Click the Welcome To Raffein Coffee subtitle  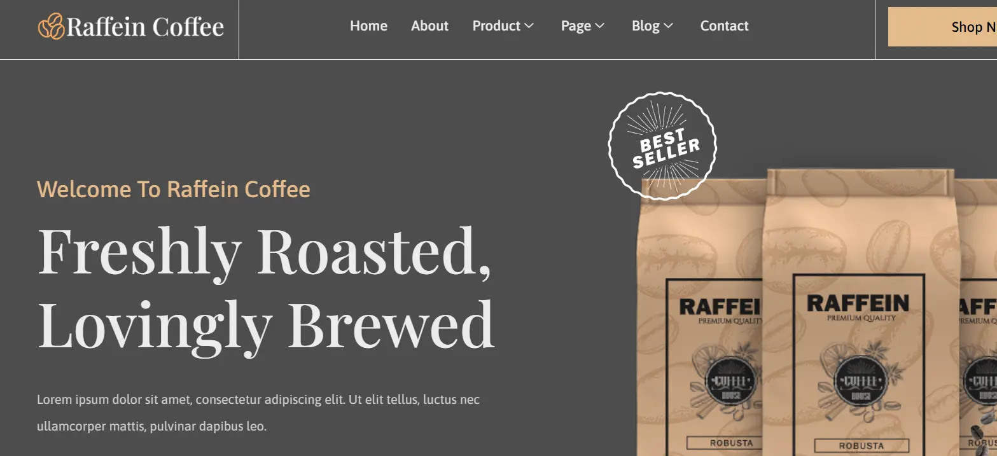[174, 190]
